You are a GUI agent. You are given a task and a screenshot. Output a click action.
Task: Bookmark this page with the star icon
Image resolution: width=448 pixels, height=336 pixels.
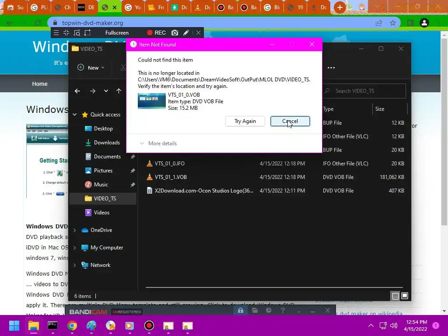pyautogui.click(x=393, y=23)
